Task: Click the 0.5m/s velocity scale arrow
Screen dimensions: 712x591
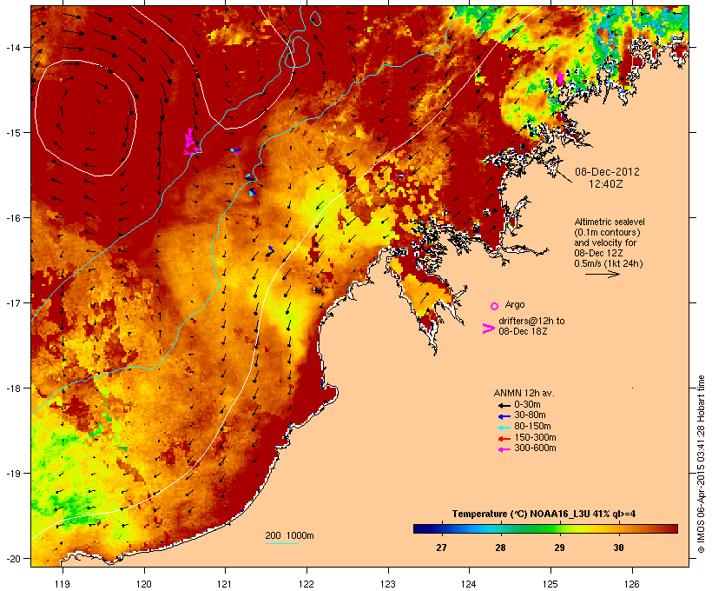Action: tap(602, 274)
